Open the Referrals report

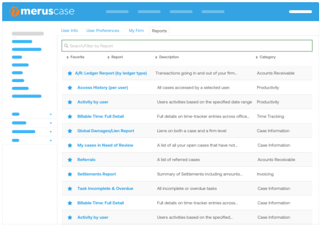pyautogui.click(x=86, y=160)
